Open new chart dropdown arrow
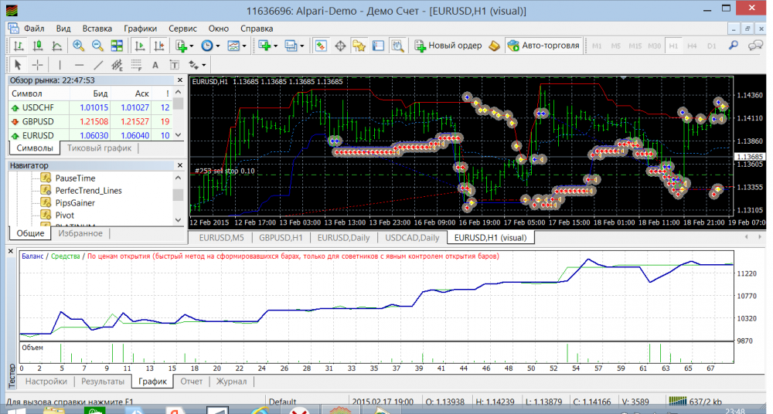This screenshot has height=414, width=773. [x=276, y=46]
